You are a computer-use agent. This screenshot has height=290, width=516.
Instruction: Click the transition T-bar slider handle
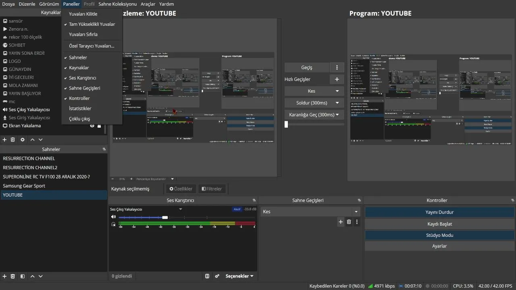tap(286, 124)
